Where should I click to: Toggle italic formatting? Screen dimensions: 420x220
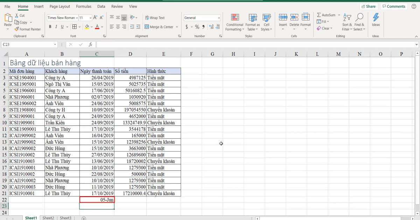click(56, 26)
